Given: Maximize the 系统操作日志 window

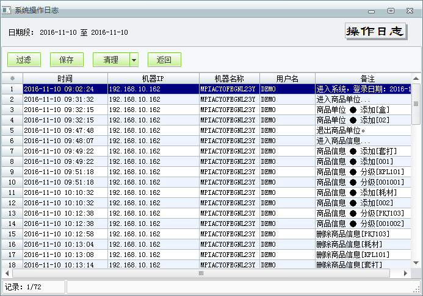Looking at the screenshot, I should (391, 10).
